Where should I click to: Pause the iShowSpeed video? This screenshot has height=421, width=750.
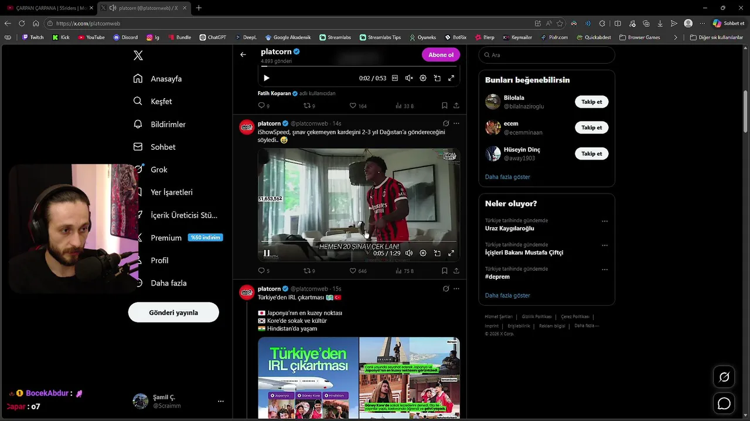pyautogui.click(x=267, y=253)
